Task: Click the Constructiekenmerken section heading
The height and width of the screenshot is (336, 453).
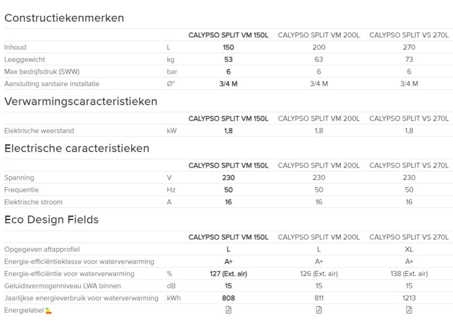Action: (64, 18)
